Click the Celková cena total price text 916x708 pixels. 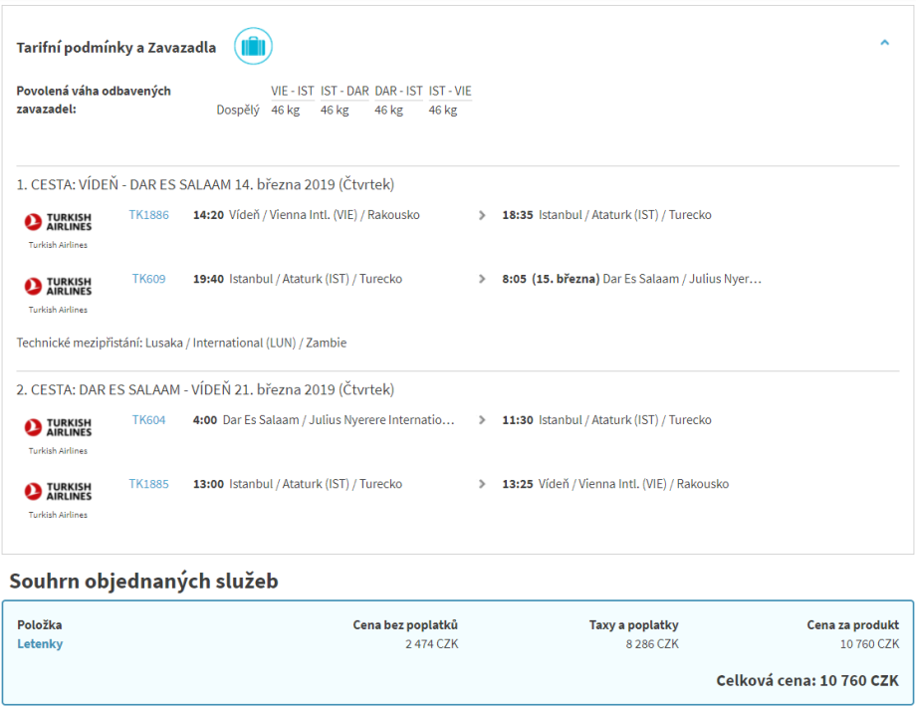(x=806, y=680)
